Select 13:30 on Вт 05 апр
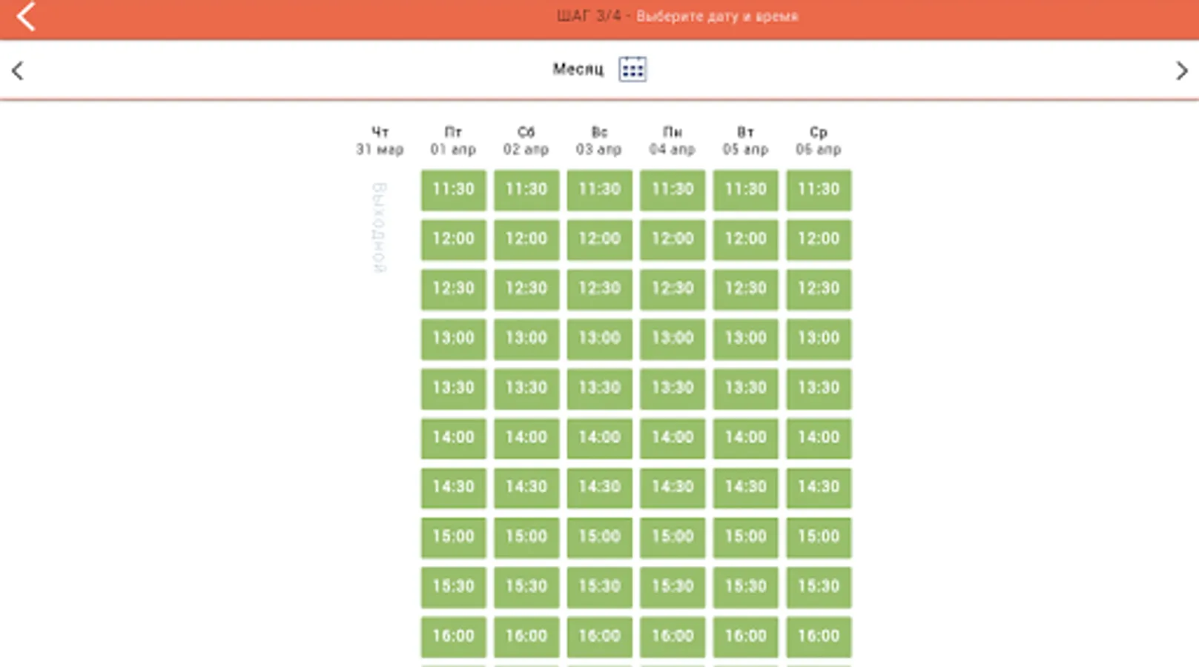1199x667 pixels. 745,388
